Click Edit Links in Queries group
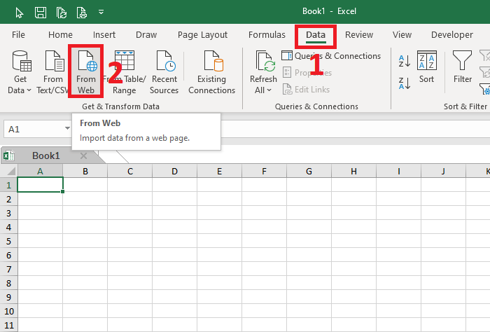This screenshot has width=490, height=332. tap(307, 90)
